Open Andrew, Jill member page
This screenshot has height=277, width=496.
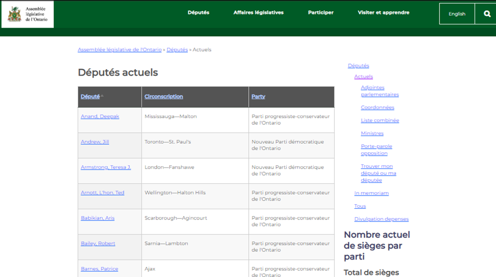tap(95, 142)
